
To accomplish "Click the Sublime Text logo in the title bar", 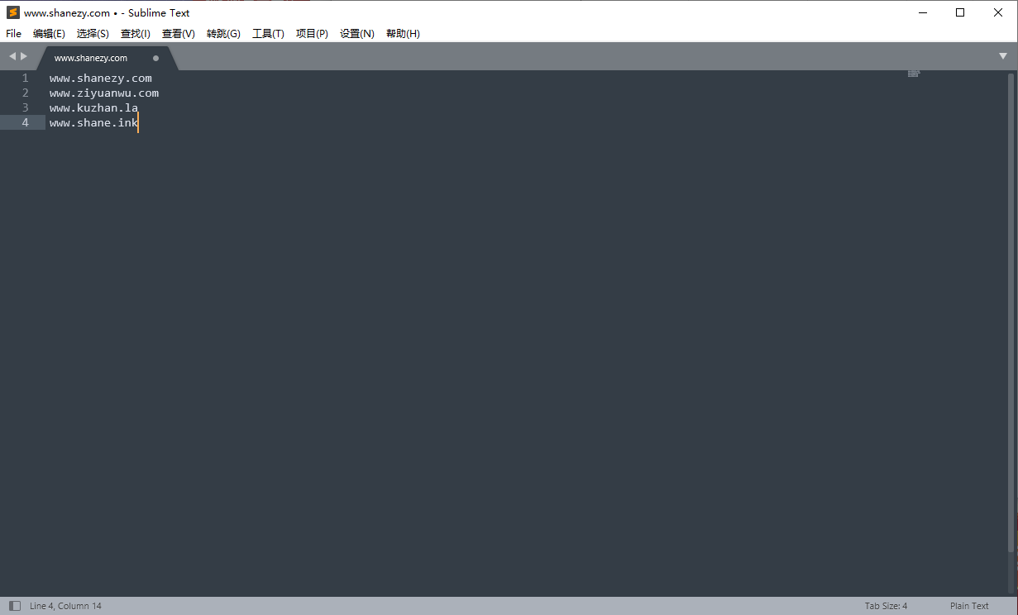I will pos(12,12).
